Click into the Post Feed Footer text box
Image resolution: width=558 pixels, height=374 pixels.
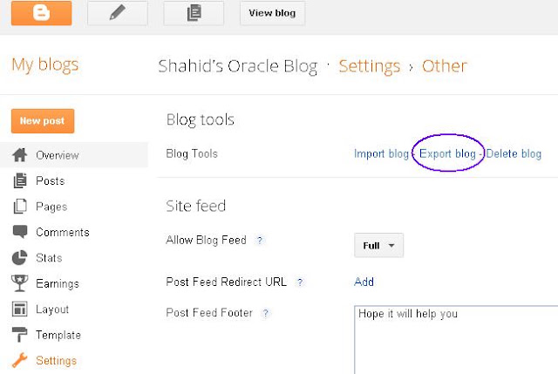tap(456, 339)
